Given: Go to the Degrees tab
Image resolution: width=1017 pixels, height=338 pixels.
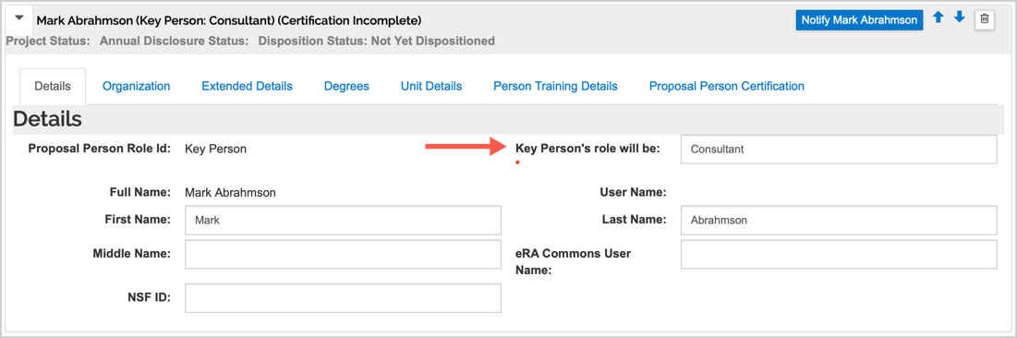Looking at the screenshot, I should tap(346, 86).
